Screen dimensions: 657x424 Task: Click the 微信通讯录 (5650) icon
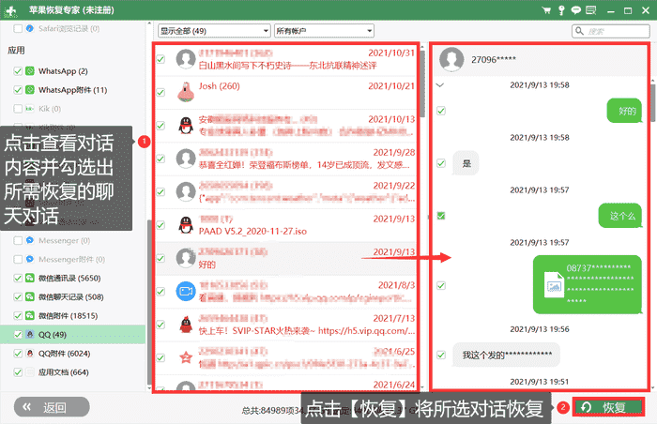[x=30, y=278]
